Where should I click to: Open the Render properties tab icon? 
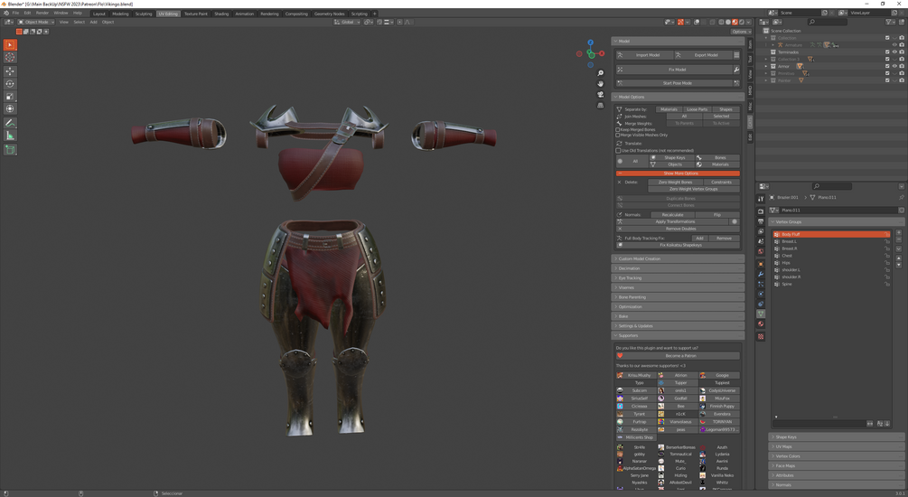click(x=761, y=211)
